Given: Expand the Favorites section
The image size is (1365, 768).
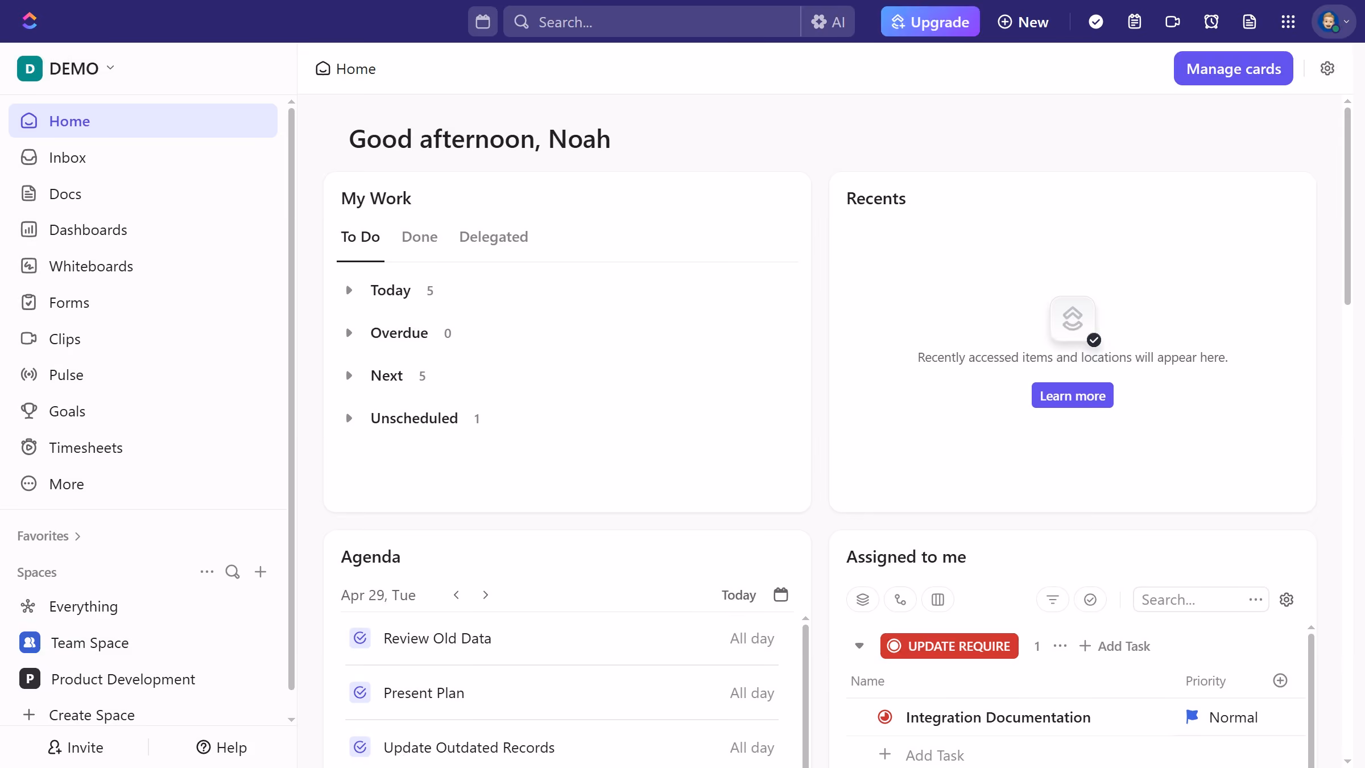Looking at the screenshot, I should (x=49, y=536).
